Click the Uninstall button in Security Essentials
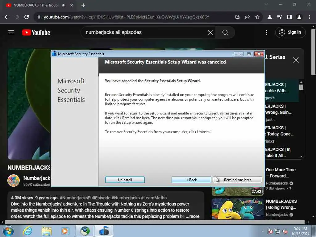The height and width of the screenshot is (237, 316). click(125, 180)
